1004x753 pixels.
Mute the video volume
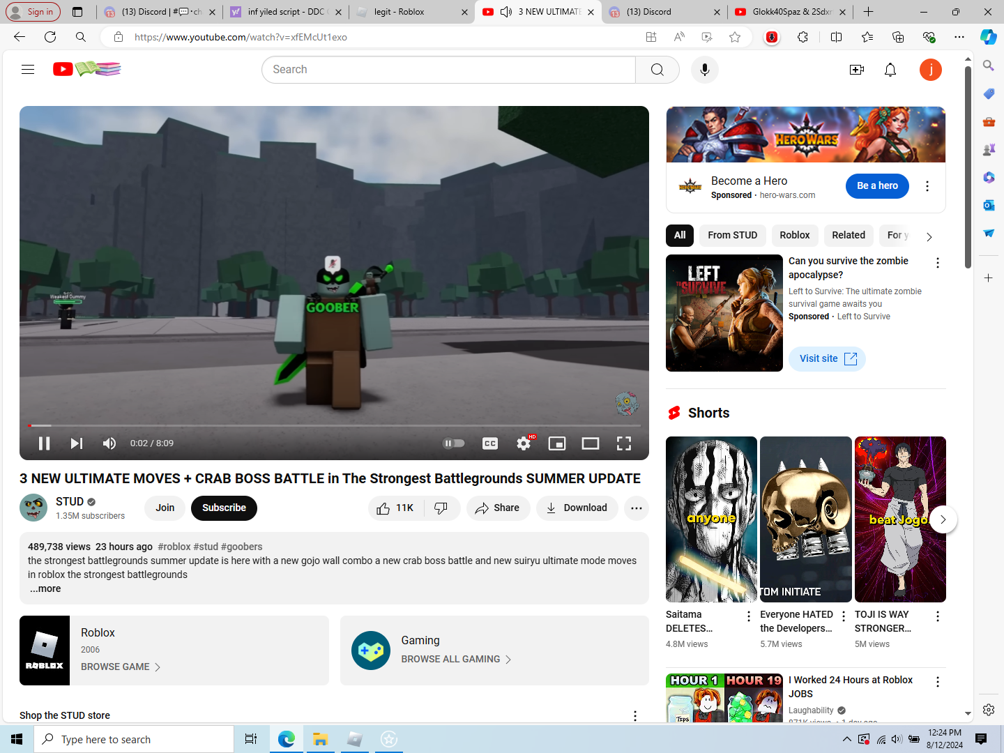[x=109, y=443]
